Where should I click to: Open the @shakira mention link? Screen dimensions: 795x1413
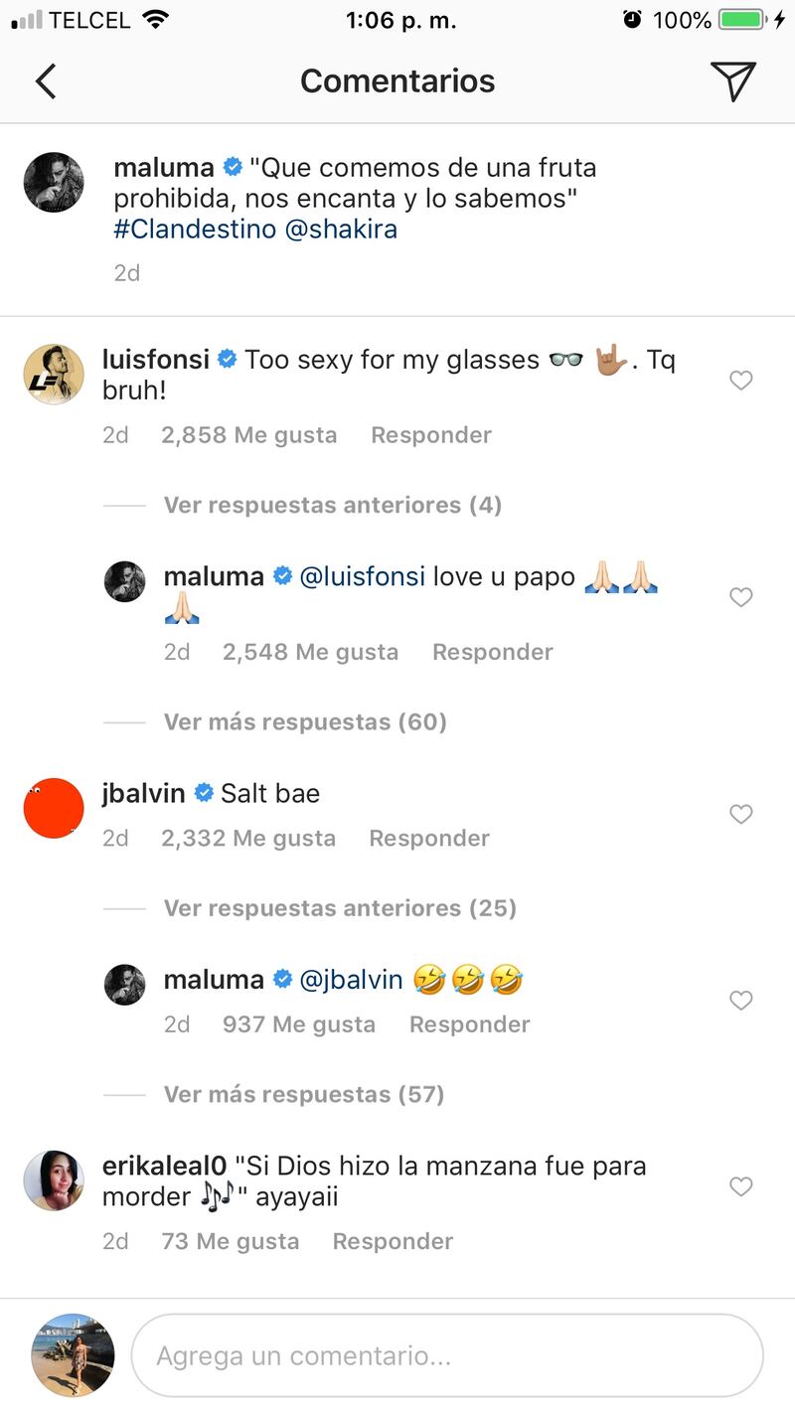[341, 229]
